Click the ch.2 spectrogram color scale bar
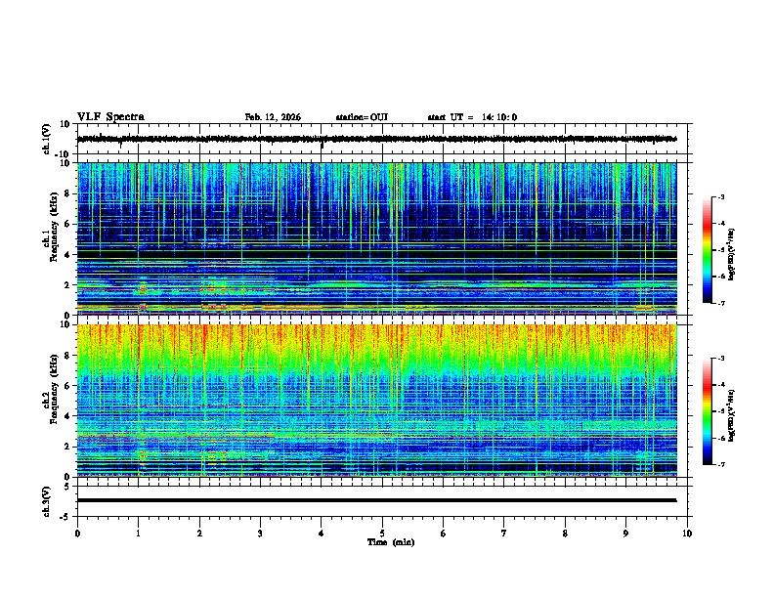The image size is (774, 598). click(x=707, y=411)
